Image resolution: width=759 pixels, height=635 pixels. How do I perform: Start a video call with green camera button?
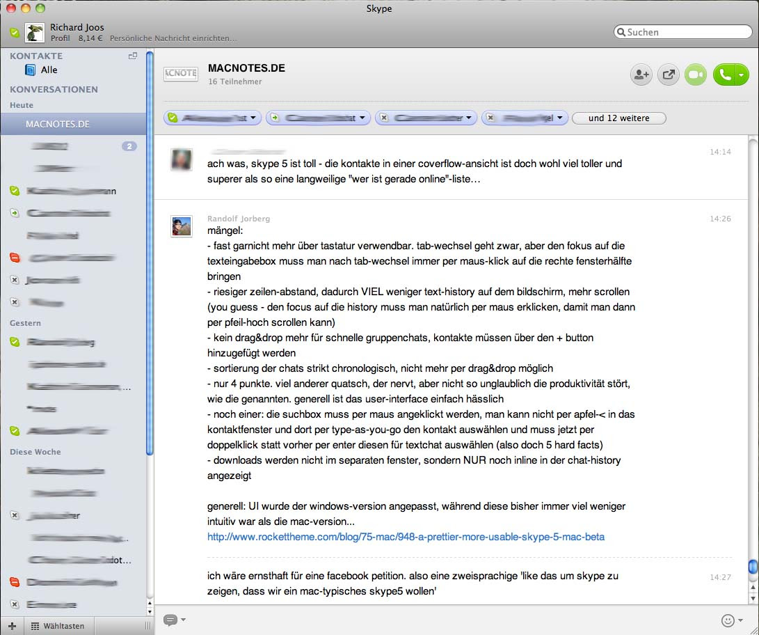[696, 75]
